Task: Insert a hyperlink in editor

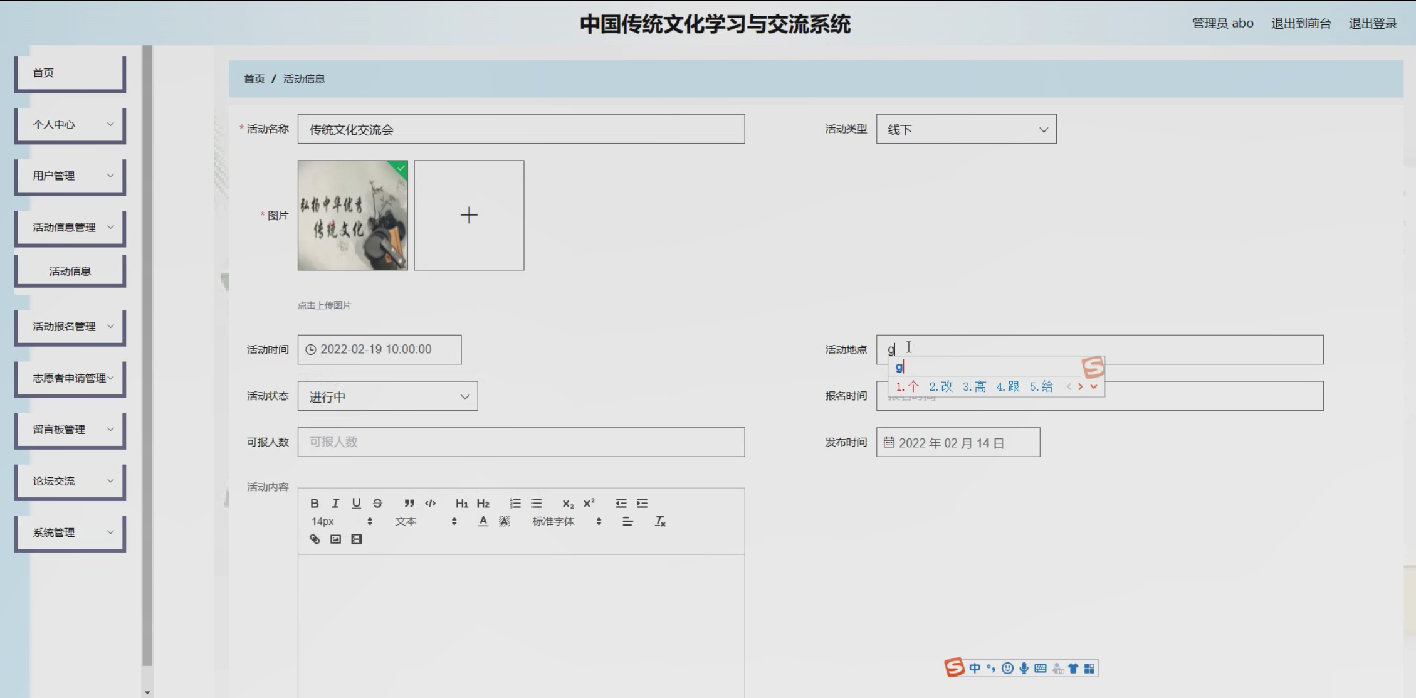Action: [315, 539]
